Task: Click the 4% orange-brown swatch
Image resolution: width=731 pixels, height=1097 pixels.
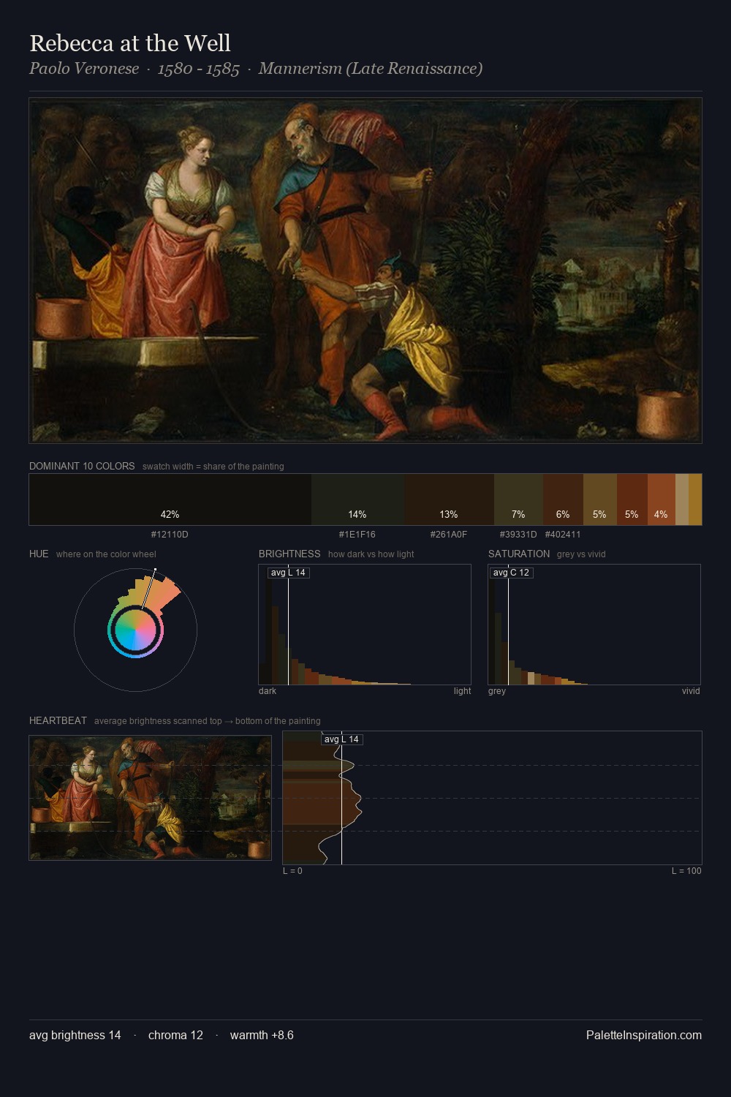Action: coord(662,500)
